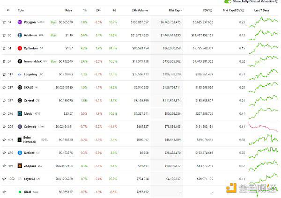Sort by the 24h column header

pyautogui.click(x=99, y=10)
